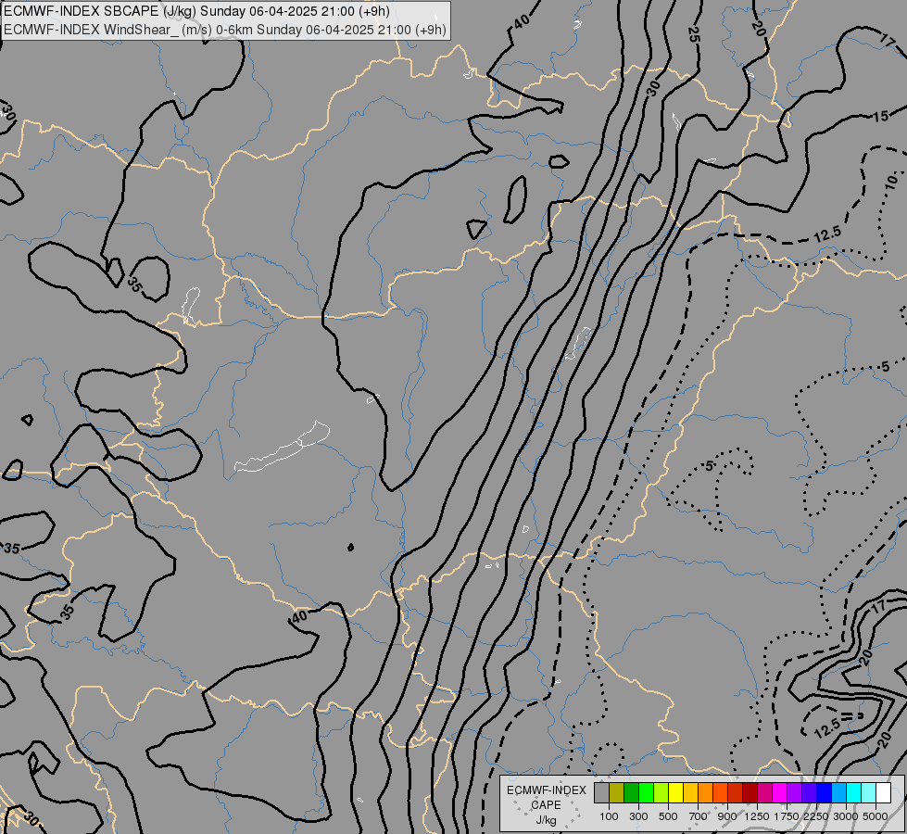Viewport: 907px width, 834px height.
Task: Click the olive swatch in the CAPE legend
Action: (617, 792)
